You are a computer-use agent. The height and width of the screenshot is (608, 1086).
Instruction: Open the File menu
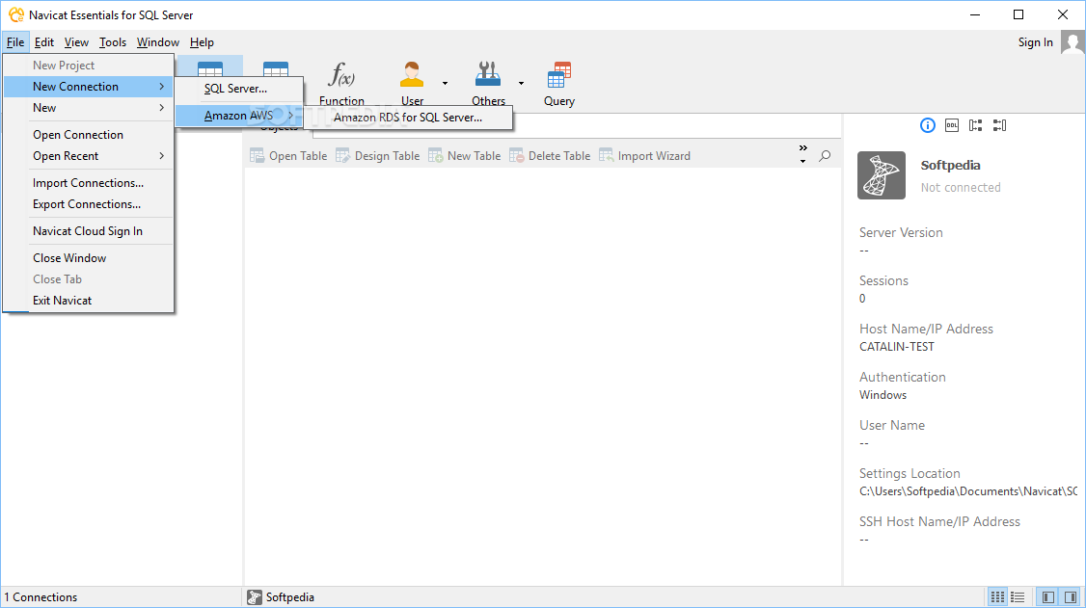pyautogui.click(x=15, y=42)
